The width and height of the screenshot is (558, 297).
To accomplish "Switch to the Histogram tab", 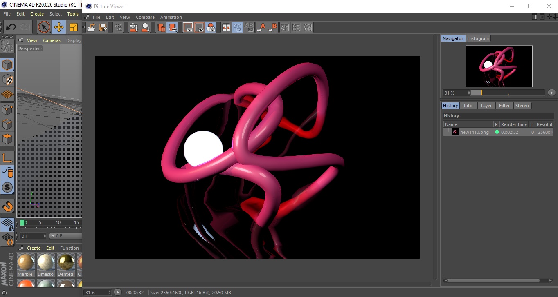I will point(478,38).
